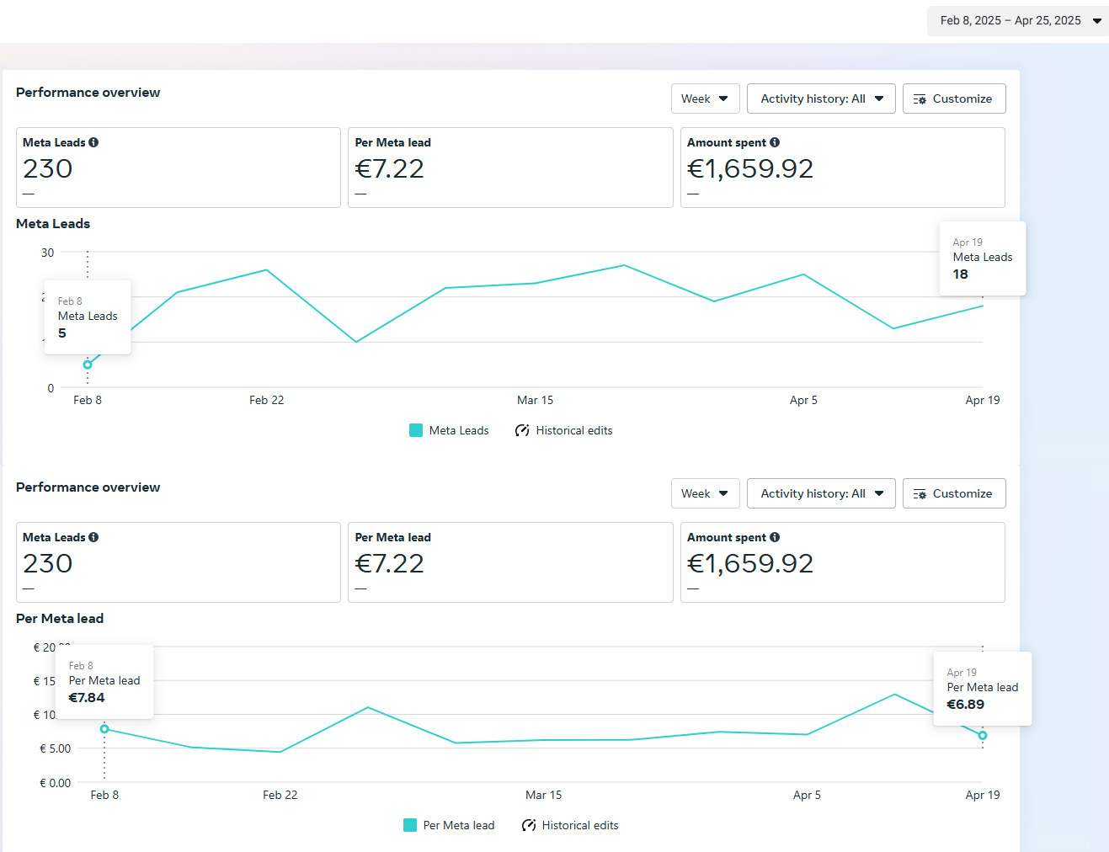Click the 'Mar 15' axis label on Per Meta lead chart
The height and width of the screenshot is (852, 1109).
click(544, 795)
